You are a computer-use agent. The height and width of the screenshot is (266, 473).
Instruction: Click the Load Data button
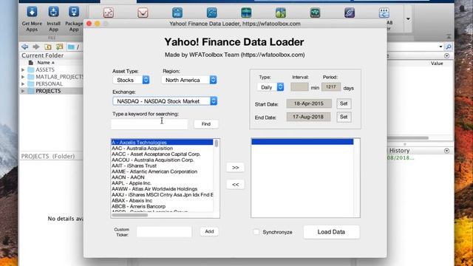(x=331, y=232)
